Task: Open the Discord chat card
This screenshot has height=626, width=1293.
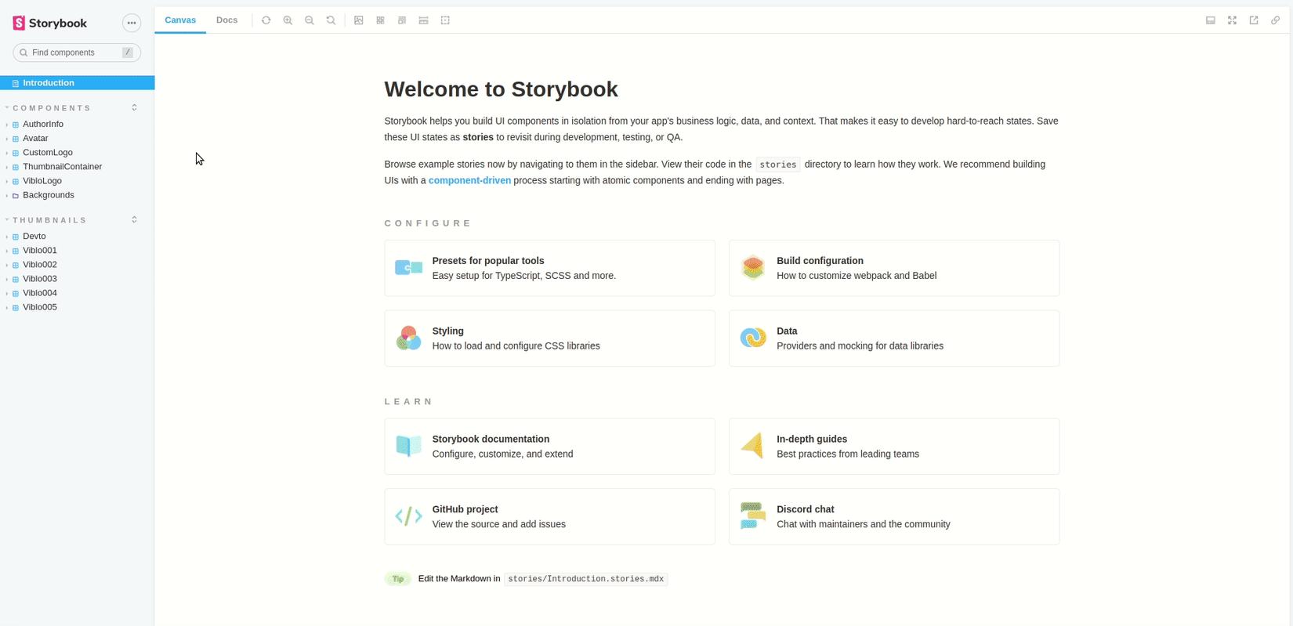Action: click(x=894, y=517)
